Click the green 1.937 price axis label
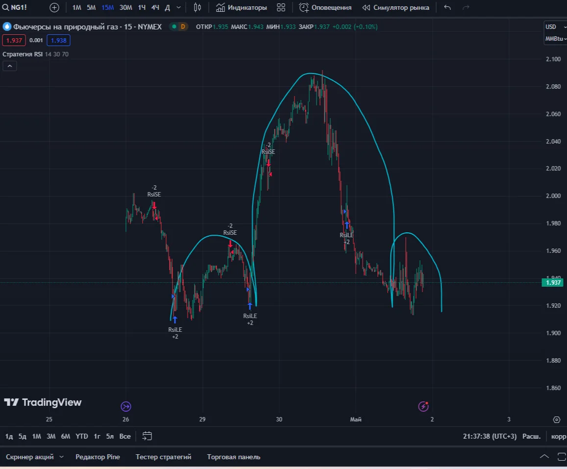This screenshot has height=469, width=567. tap(552, 282)
